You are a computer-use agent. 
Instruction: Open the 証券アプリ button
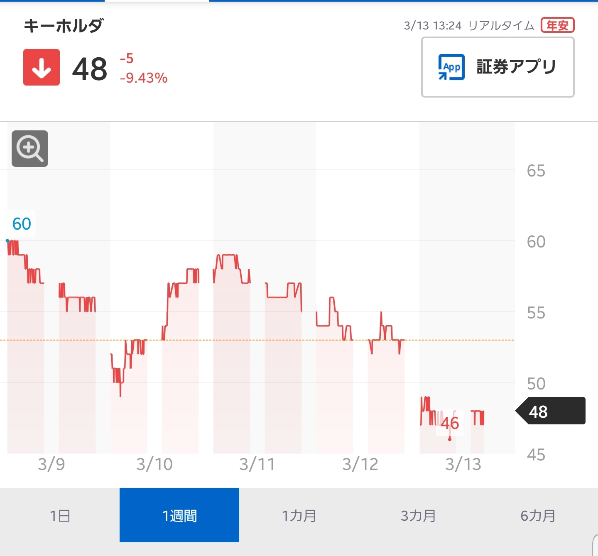(x=498, y=67)
